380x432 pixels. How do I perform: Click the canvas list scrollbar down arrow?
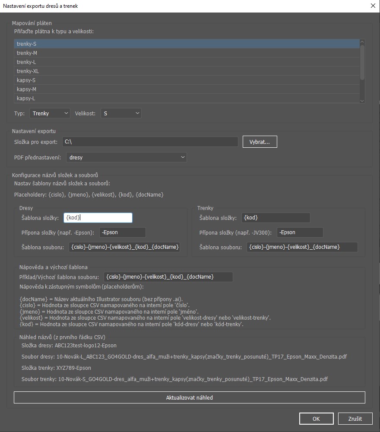(362, 100)
